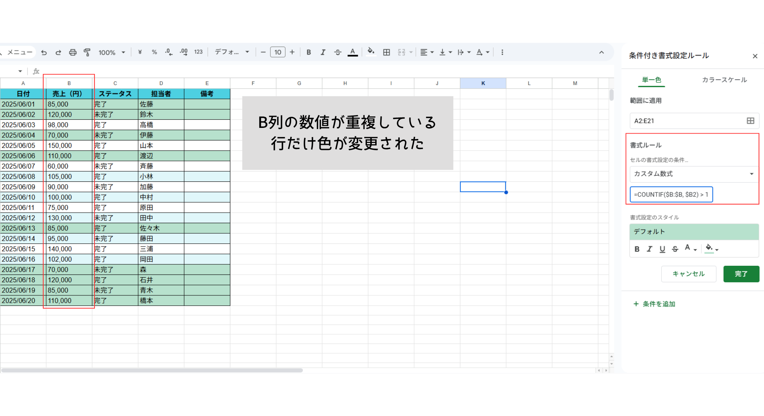Select the 売上（円） header cell
The height and width of the screenshot is (416, 764).
pyautogui.click(x=69, y=94)
